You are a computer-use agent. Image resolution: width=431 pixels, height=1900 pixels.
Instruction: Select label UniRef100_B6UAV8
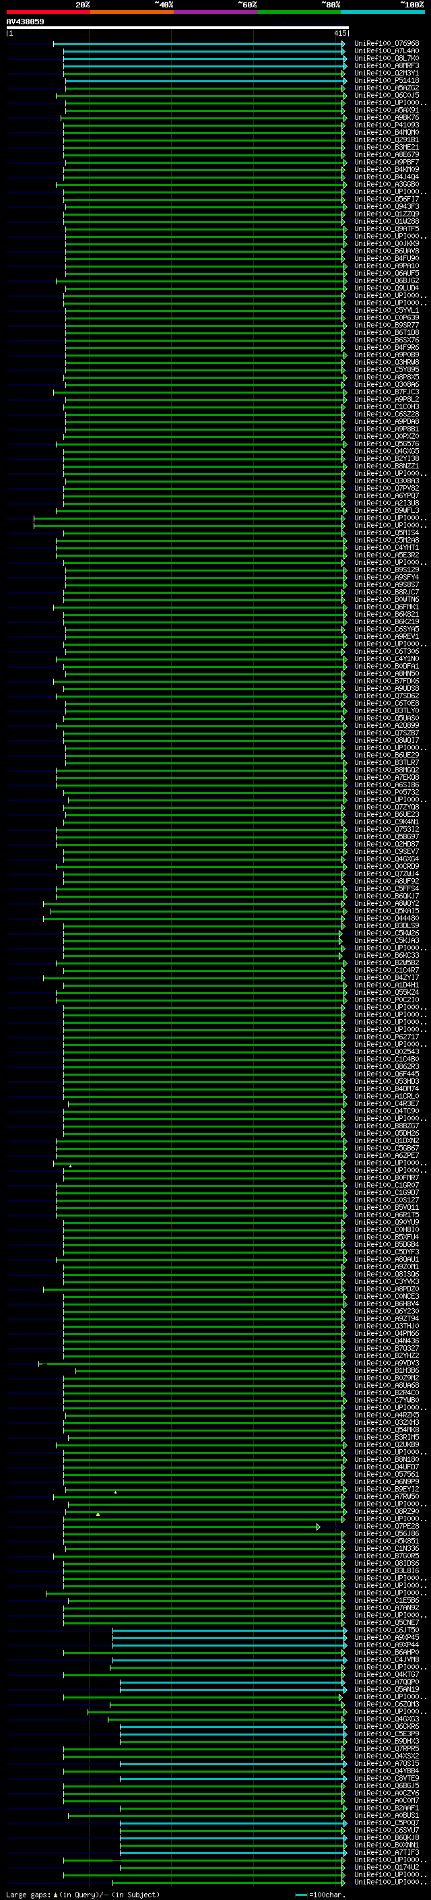[x=386, y=251]
